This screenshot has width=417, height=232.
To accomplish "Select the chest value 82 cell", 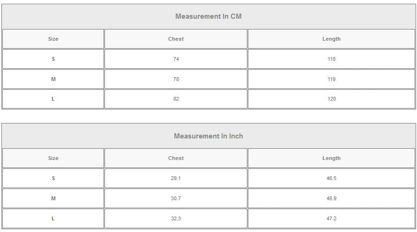I will pyautogui.click(x=176, y=99).
